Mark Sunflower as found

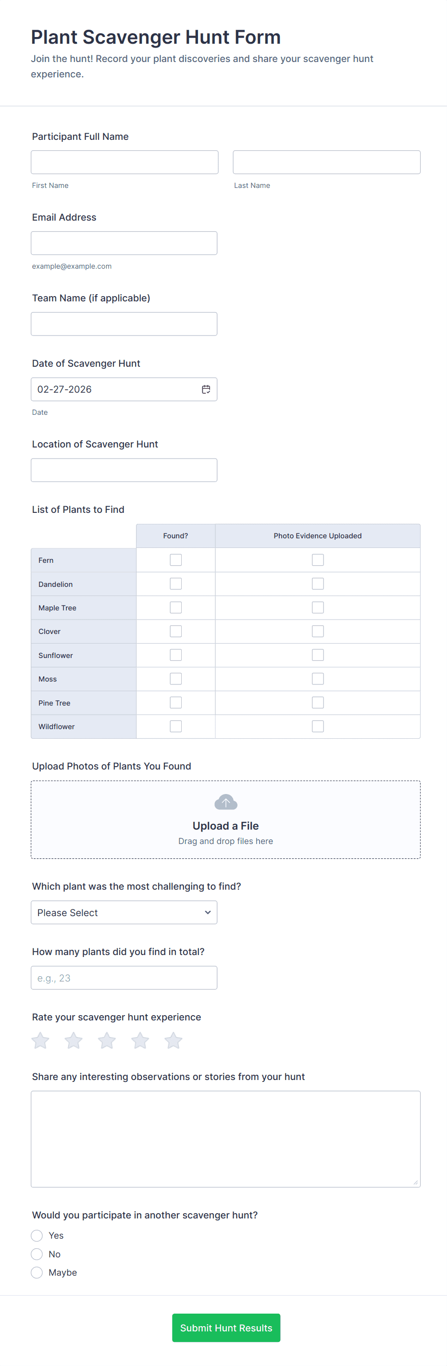(x=175, y=655)
